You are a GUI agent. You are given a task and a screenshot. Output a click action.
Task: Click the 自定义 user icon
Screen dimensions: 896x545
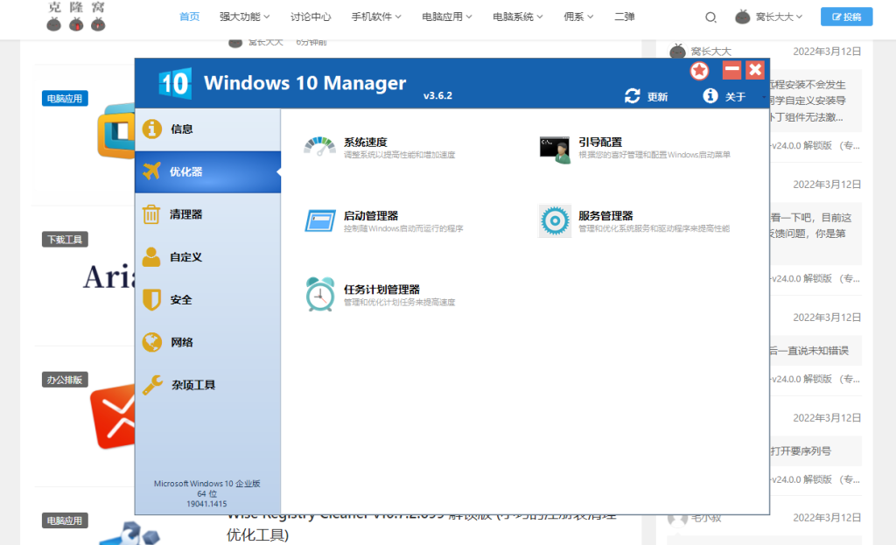(151, 257)
